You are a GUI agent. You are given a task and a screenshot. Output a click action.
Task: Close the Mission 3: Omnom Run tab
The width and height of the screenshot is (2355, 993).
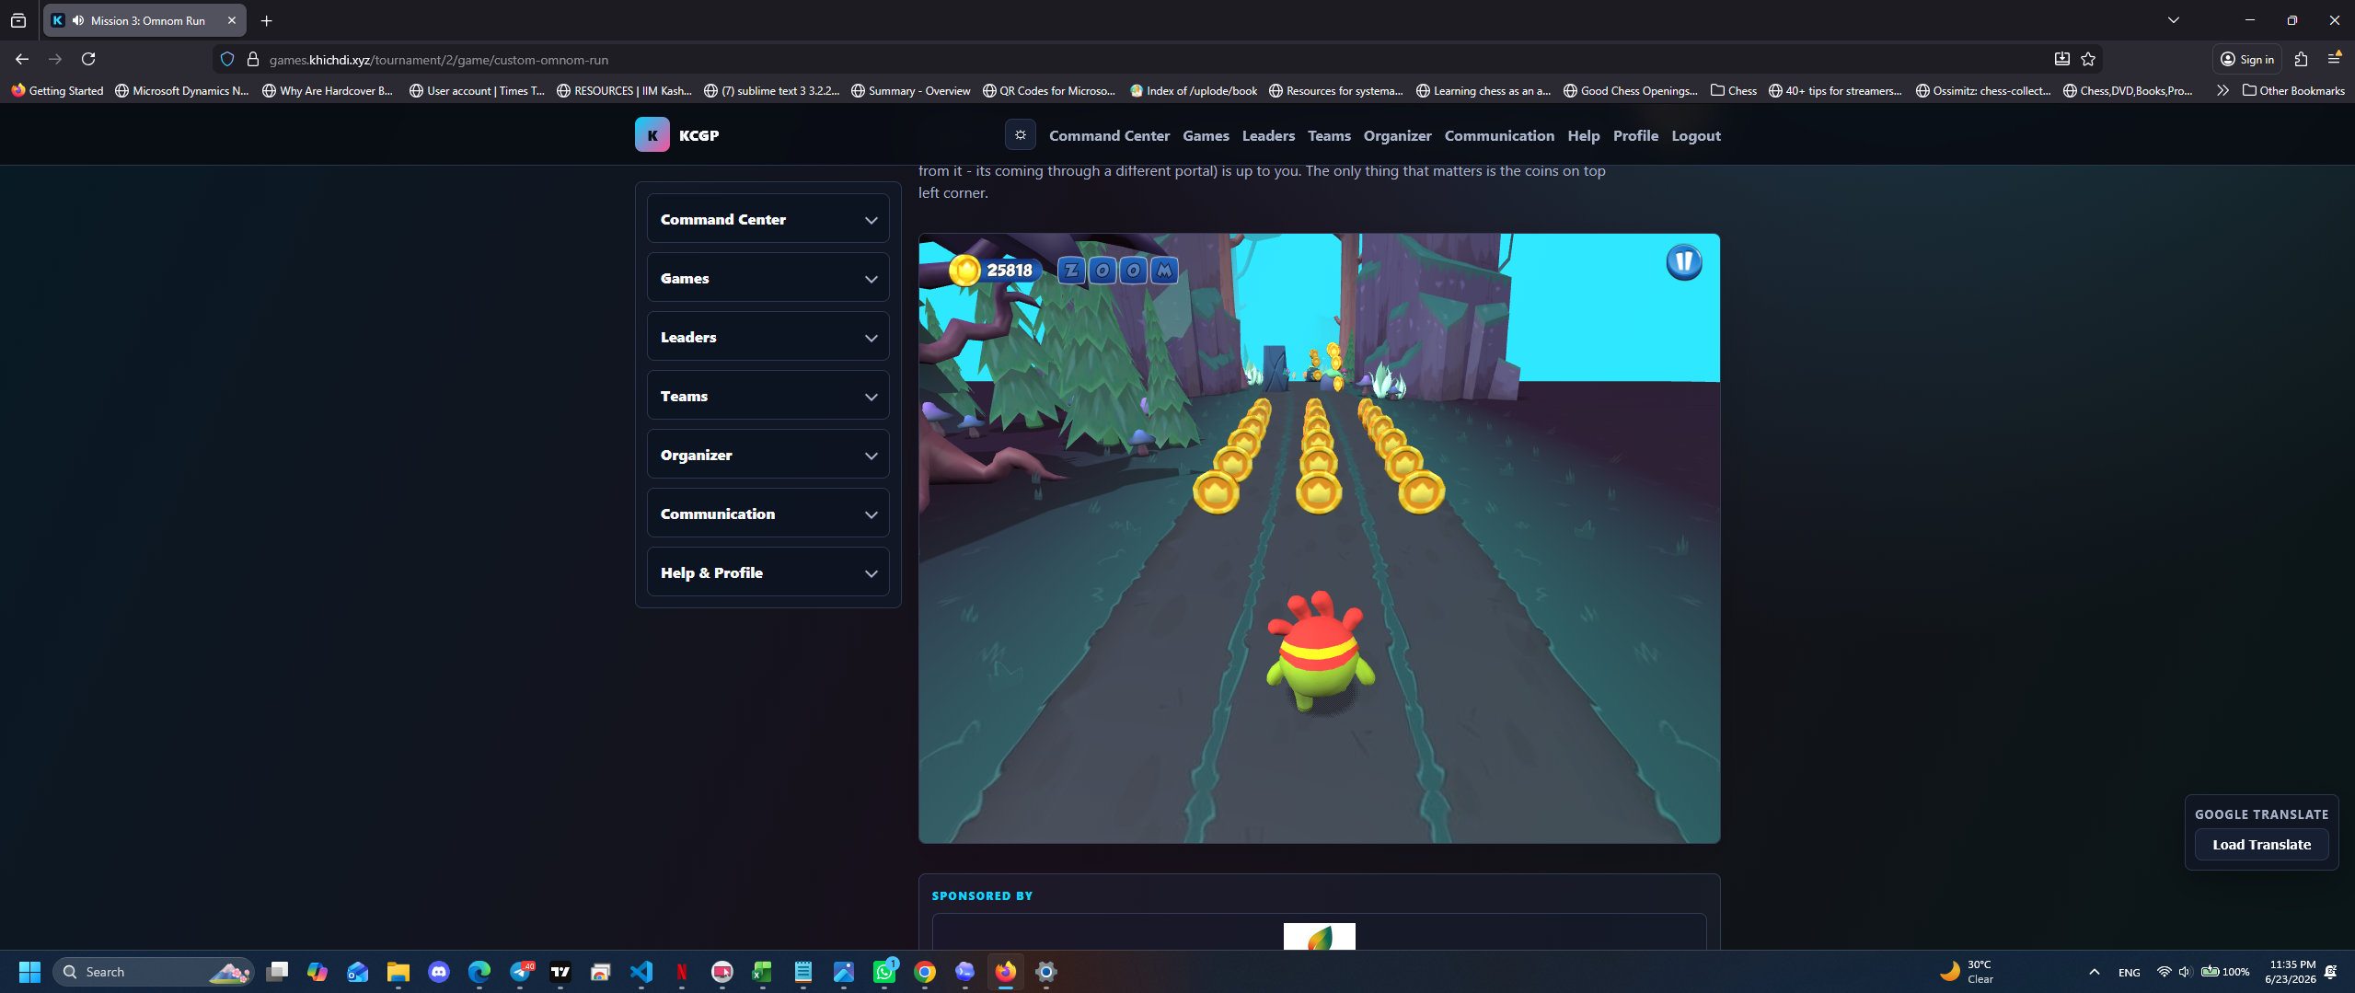pyautogui.click(x=232, y=20)
